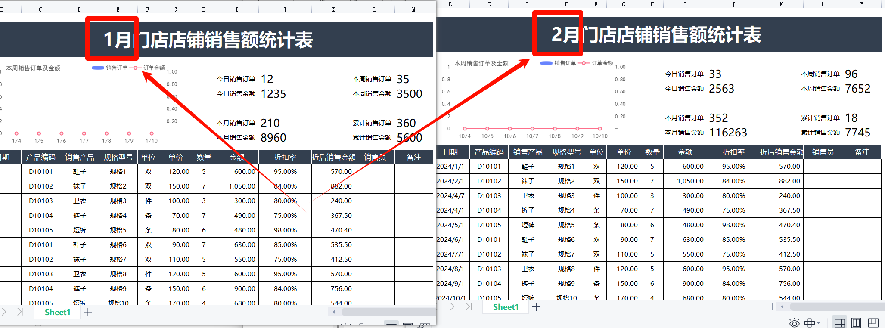This screenshot has width=885, height=328.
Task: Add new sheet in right workbook
Action: tap(536, 307)
